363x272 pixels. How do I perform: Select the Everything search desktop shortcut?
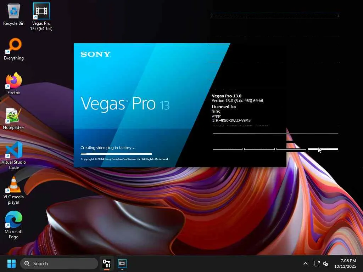click(14, 49)
